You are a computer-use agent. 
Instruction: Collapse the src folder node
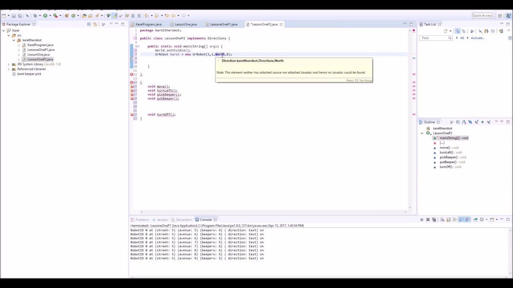[8, 35]
